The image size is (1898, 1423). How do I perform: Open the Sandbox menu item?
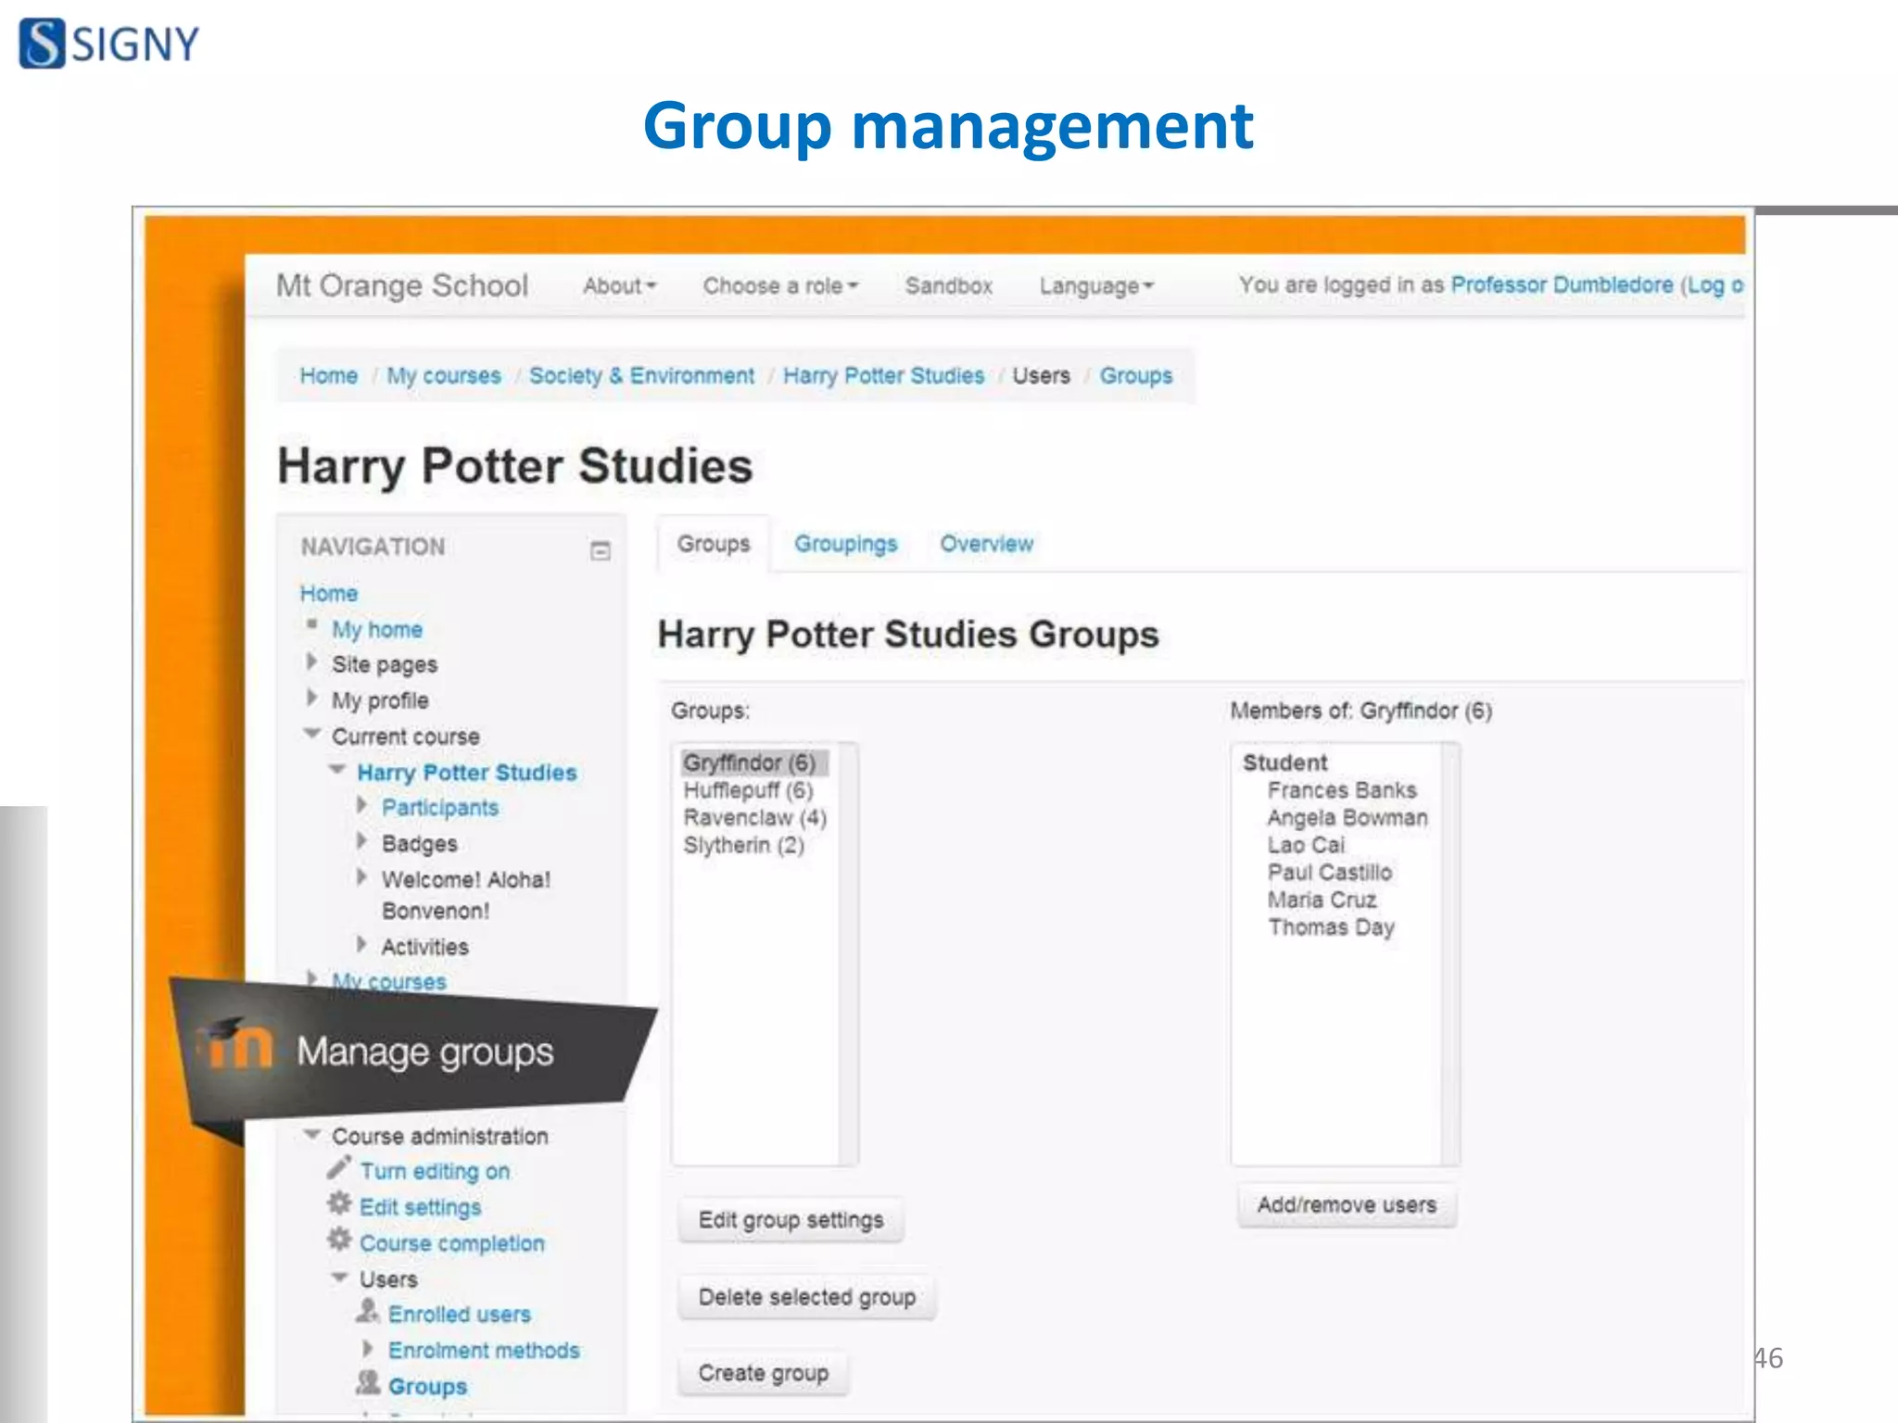tap(949, 285)
